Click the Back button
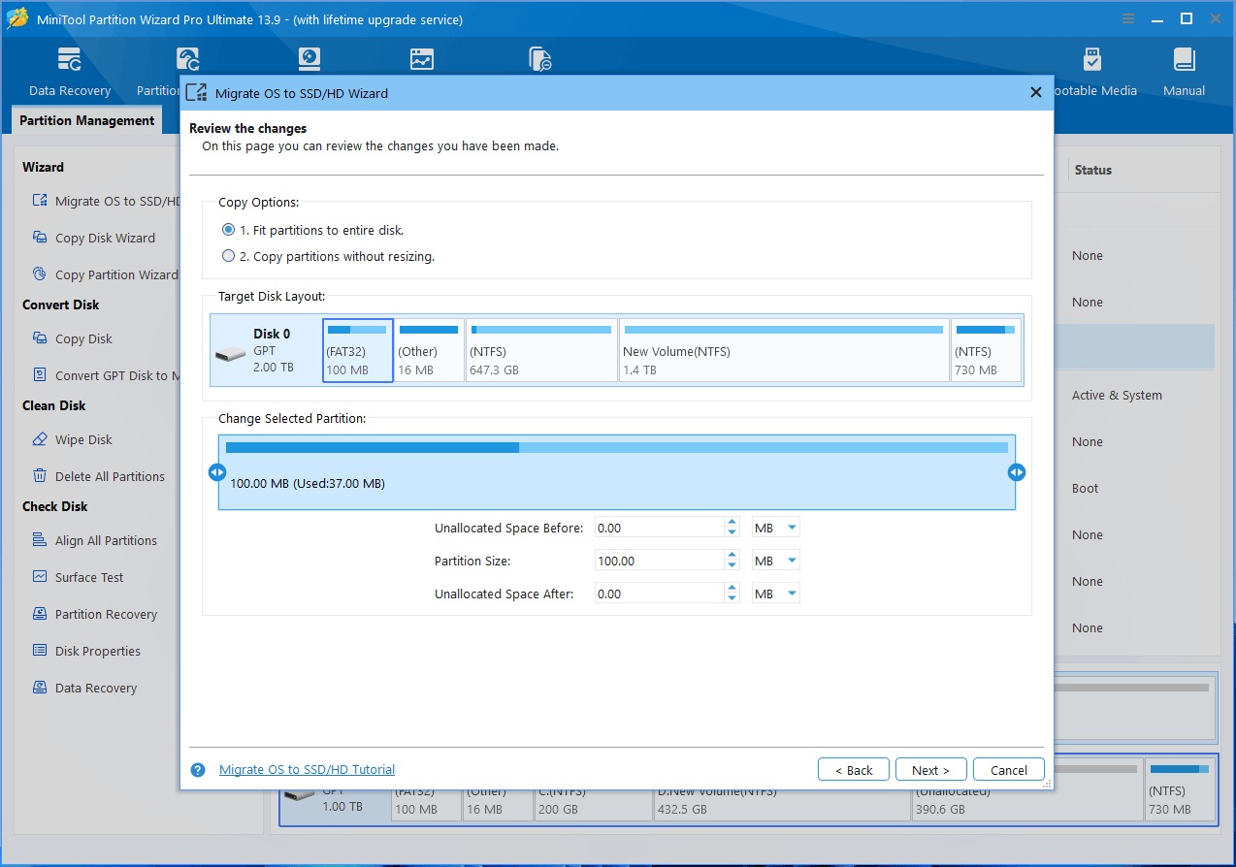This screenshot has height=867, width=1236. [x=853, y=770]
